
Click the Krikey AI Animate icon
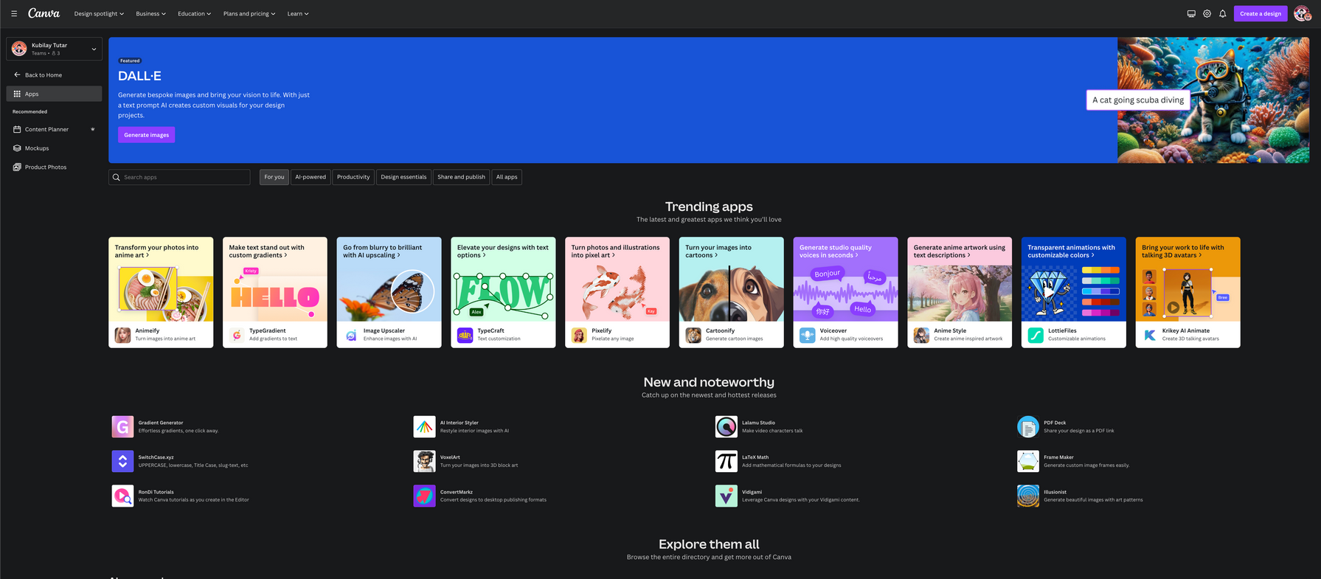[1150, 336]
